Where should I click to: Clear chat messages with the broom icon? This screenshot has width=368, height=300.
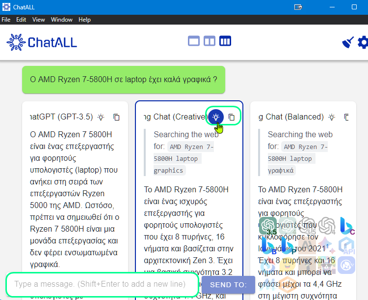(348, 42)
